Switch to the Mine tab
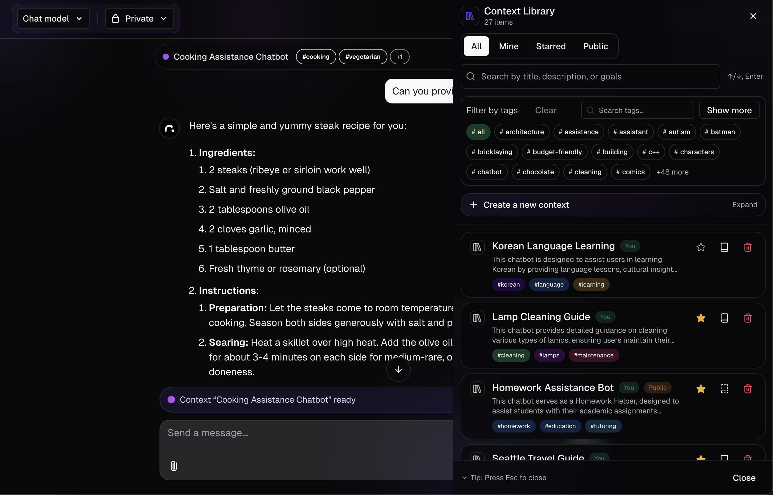773x495 pixels. tap(508, 46)
